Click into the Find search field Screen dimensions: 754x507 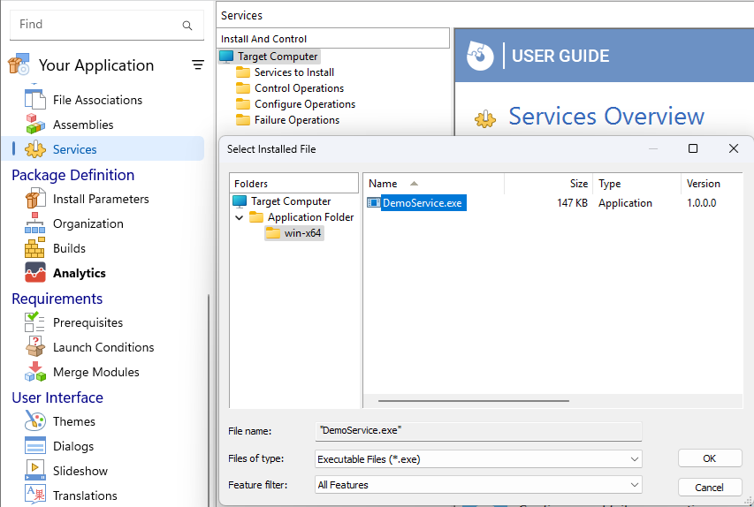97,25
